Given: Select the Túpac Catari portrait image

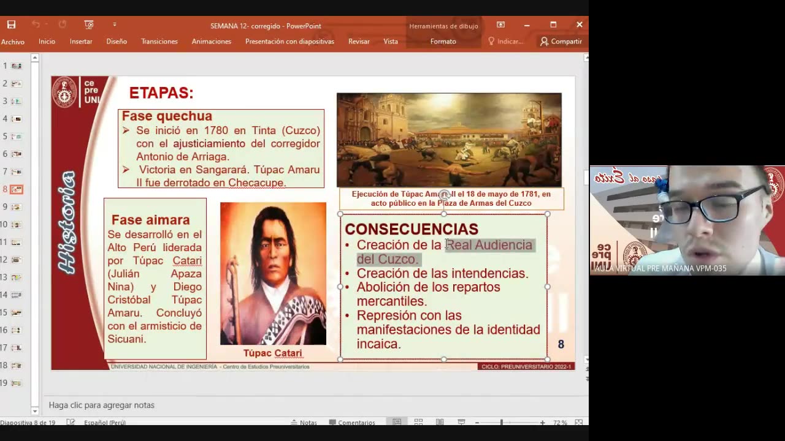Looking at the screenshot, I should tap(273, 273).
